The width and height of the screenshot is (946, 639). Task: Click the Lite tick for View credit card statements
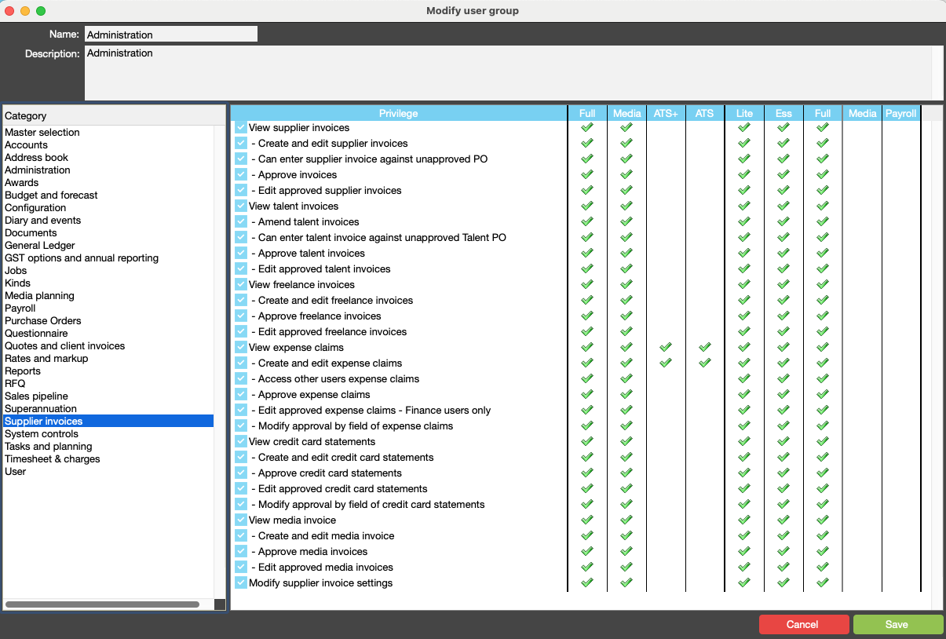(x=744, y=441)
